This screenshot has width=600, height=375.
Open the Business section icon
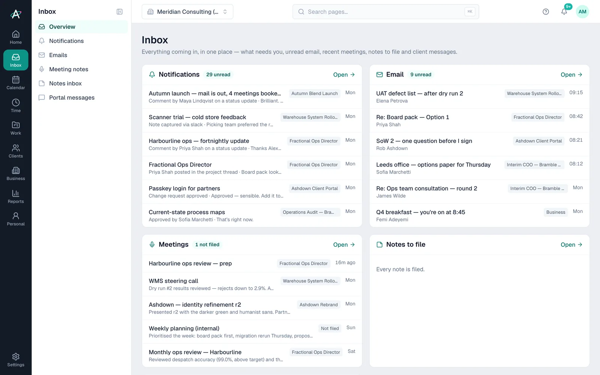pos(16,173)
